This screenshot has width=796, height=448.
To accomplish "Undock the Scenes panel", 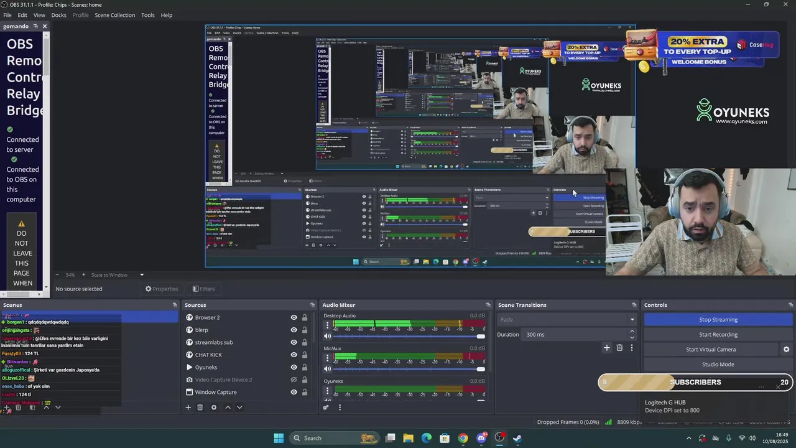I will 175,305.
